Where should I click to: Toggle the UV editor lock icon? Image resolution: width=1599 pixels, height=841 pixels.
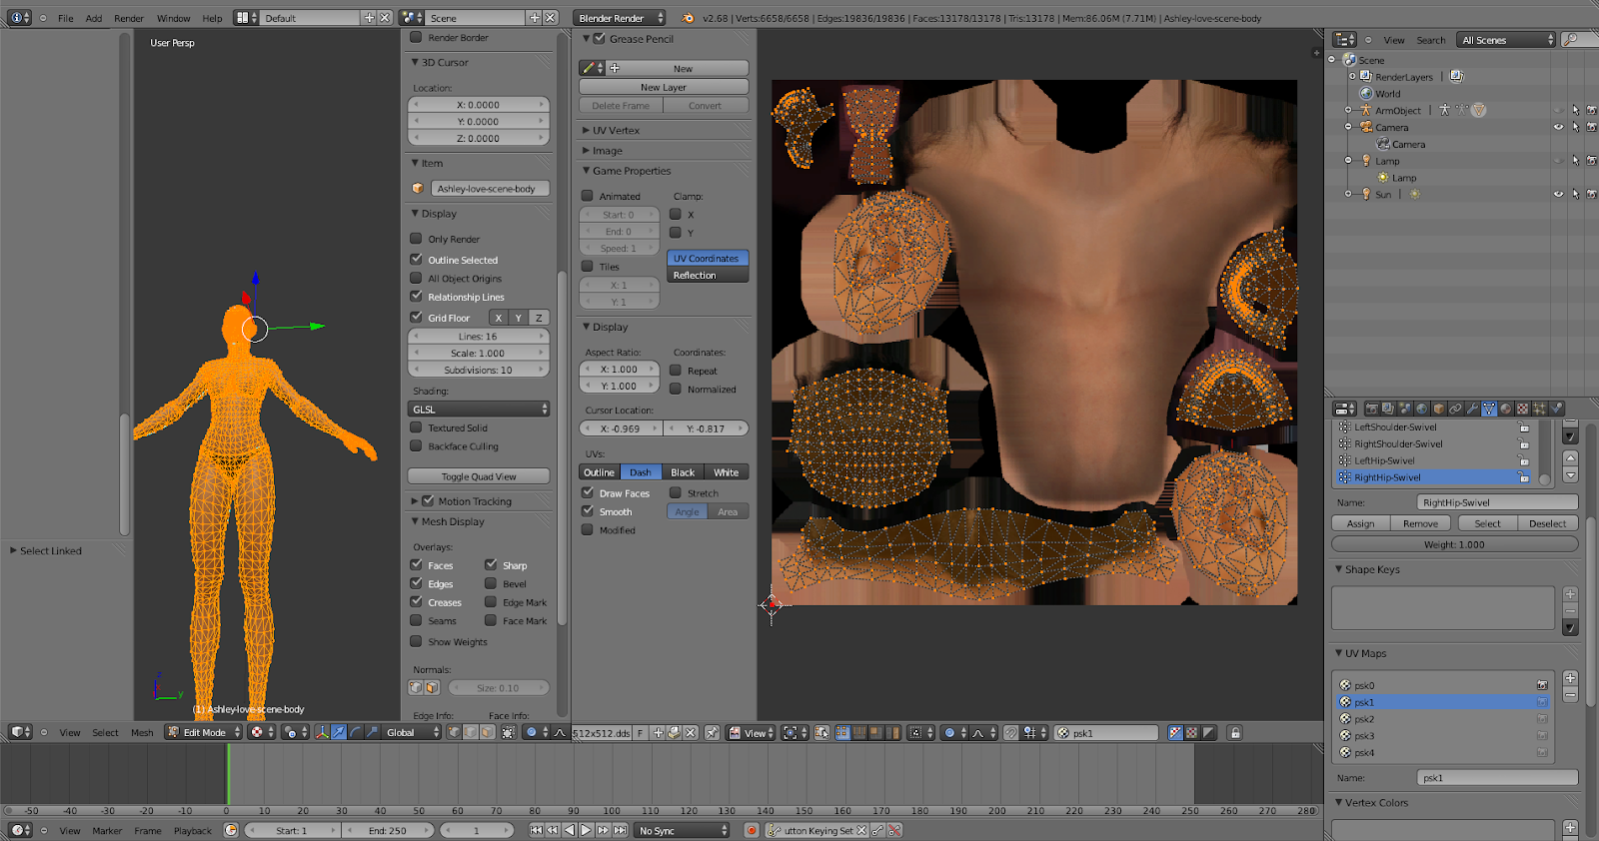click(1235, 733)
